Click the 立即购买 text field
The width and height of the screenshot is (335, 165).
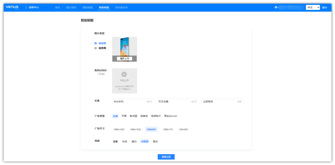pos(222,102)
